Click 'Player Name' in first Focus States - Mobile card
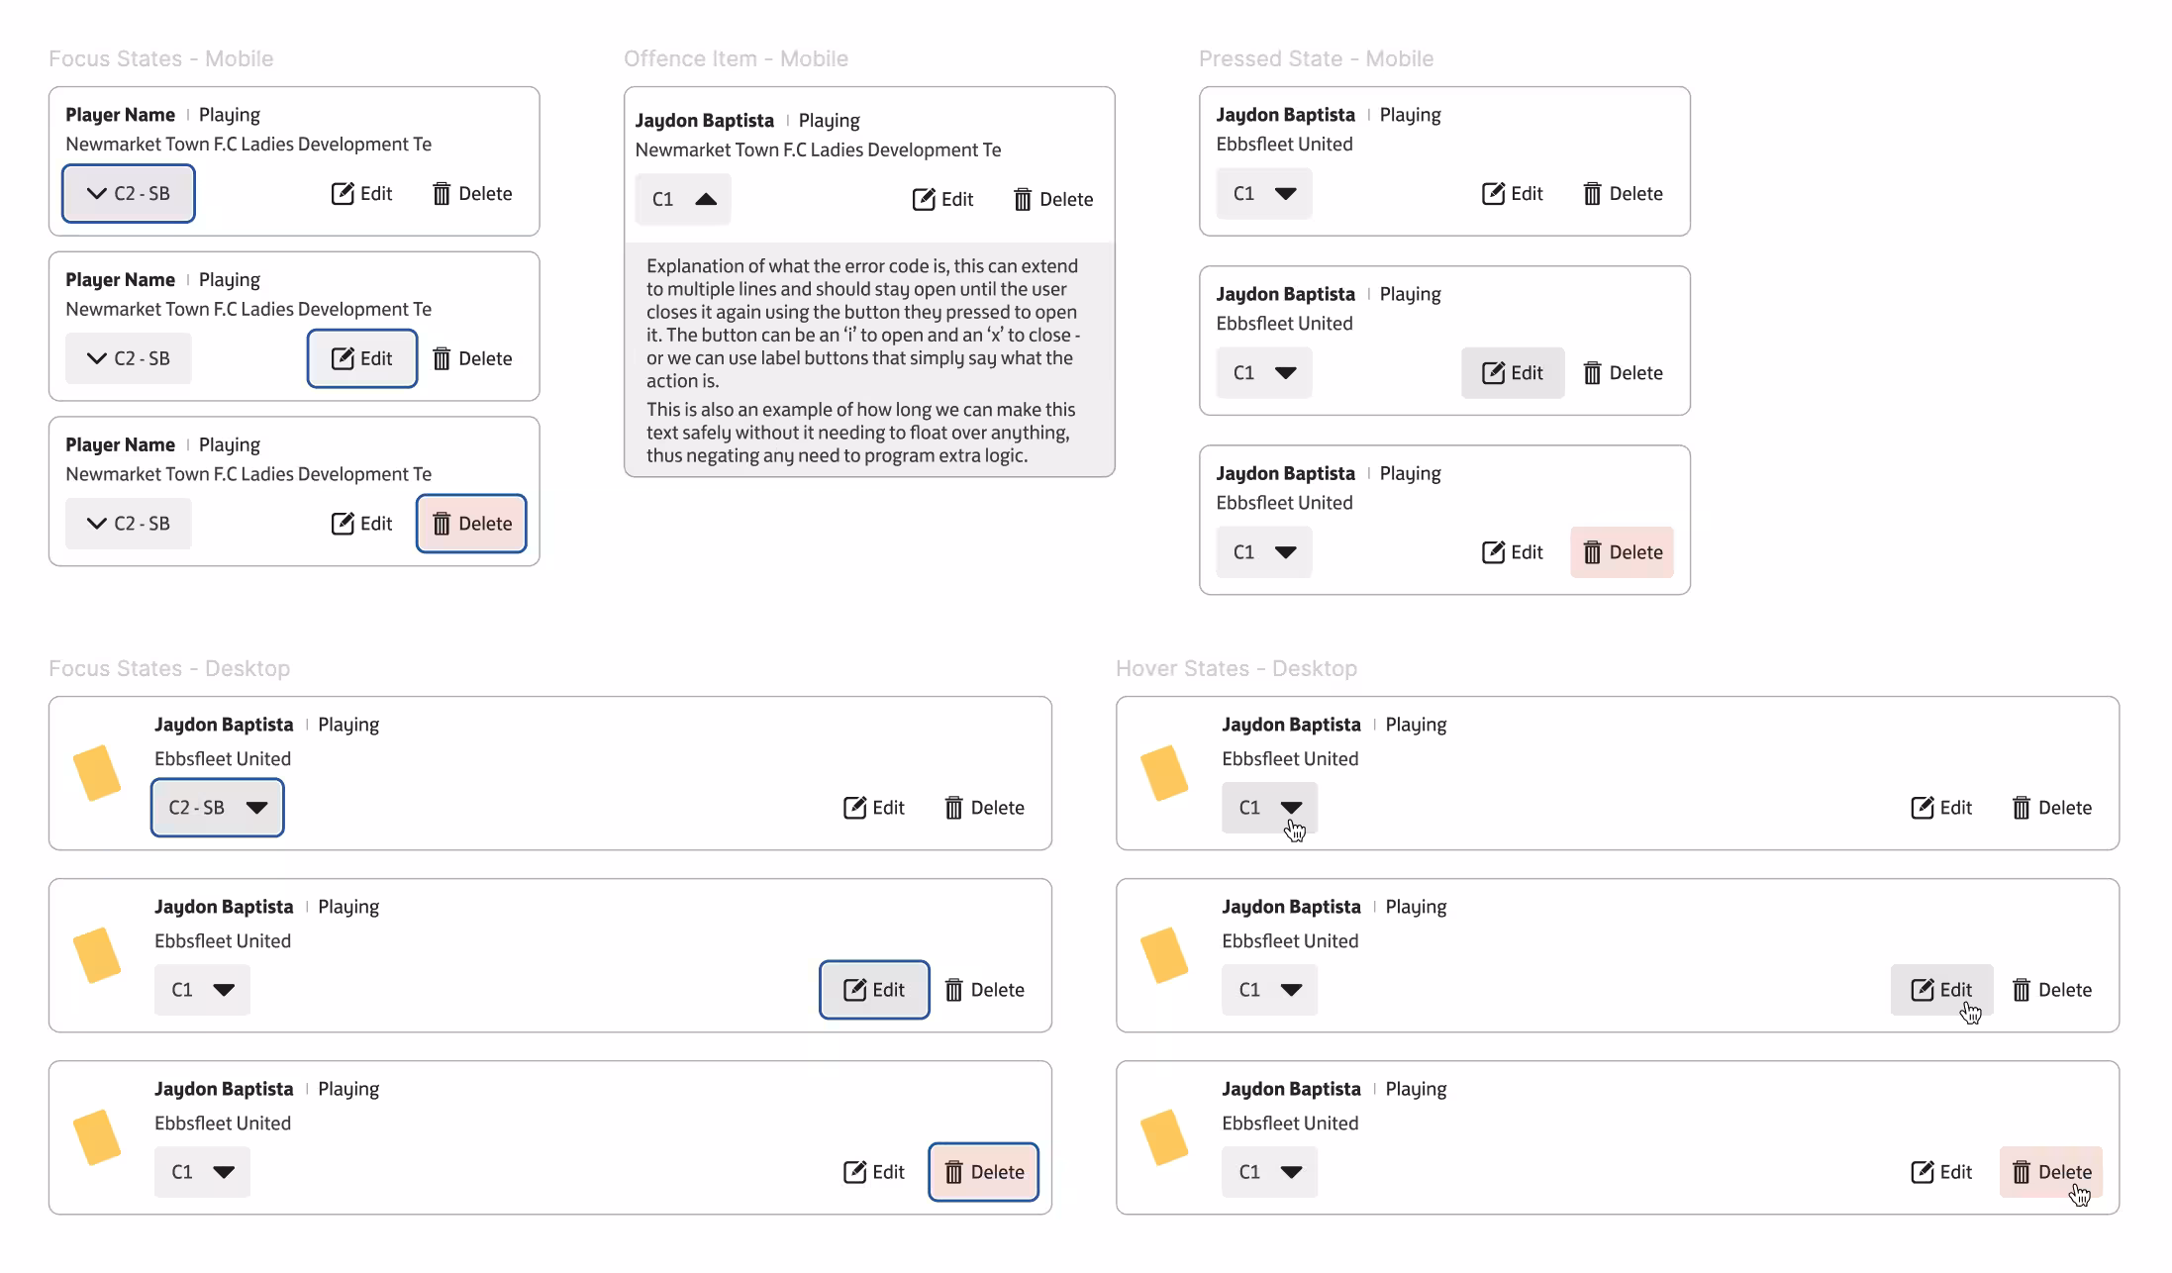 click(120, 115)
